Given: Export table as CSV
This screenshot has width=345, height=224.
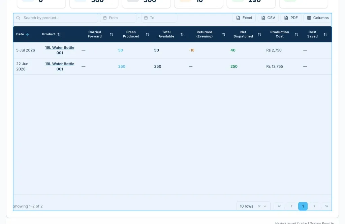Looking at the screenshot, I should tap(268, 18).
